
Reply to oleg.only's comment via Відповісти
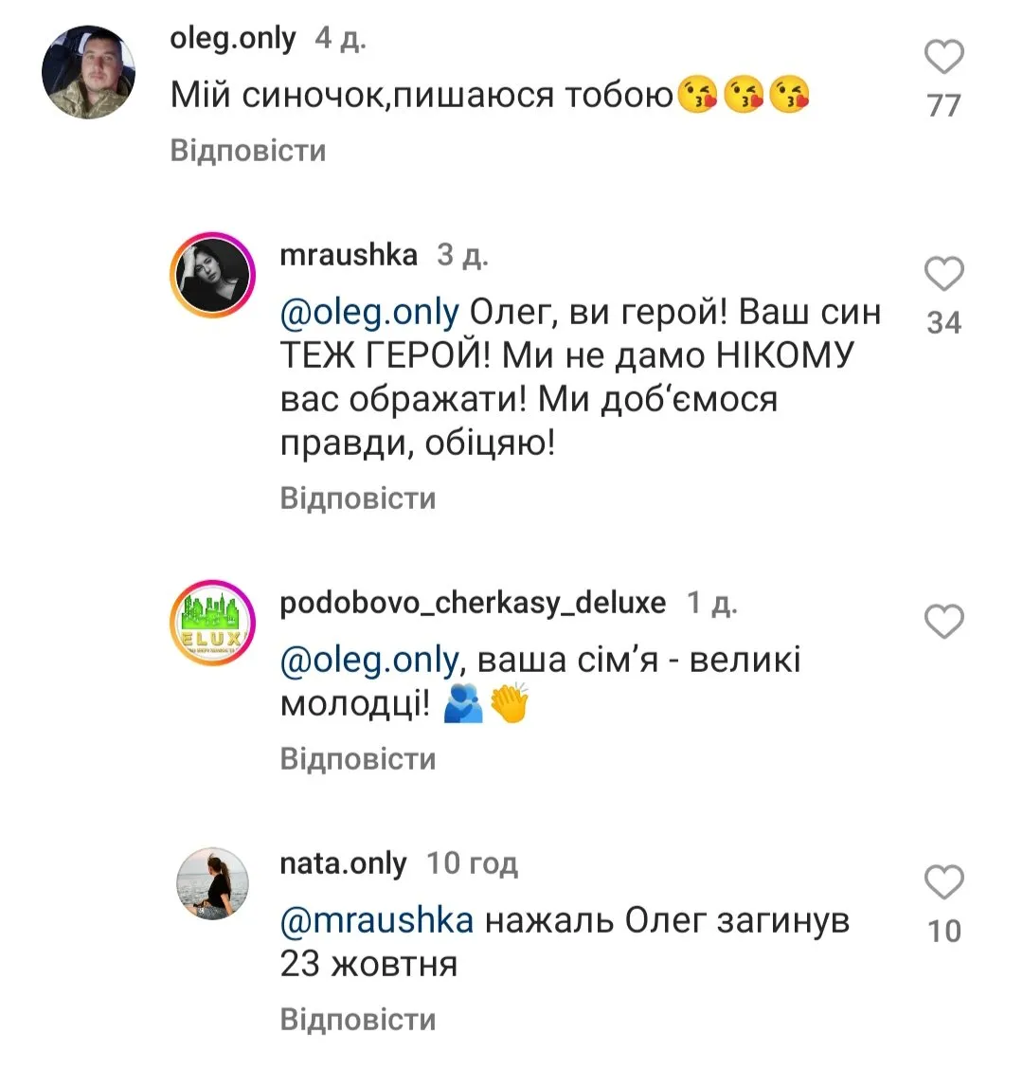point(248,151)
